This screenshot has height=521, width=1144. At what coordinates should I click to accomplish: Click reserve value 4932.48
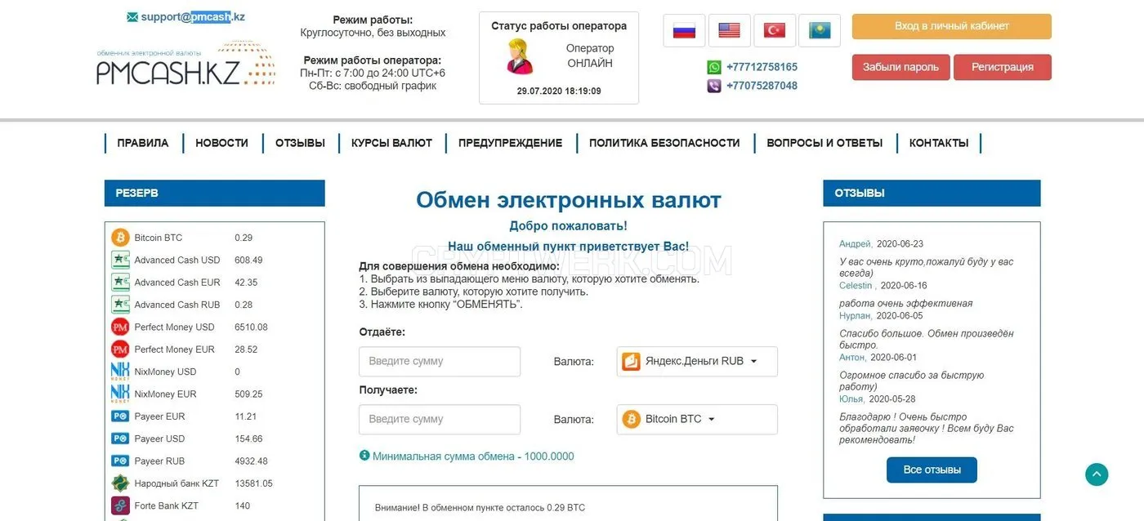(251, 461)
